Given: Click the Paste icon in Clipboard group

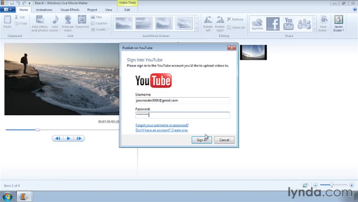Looking at the screenshot, I should tap(7, 19).
